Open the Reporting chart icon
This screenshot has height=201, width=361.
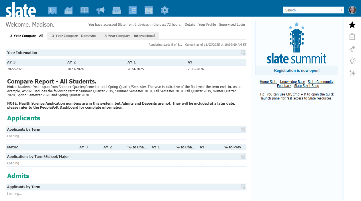click(x=68, y=11)
